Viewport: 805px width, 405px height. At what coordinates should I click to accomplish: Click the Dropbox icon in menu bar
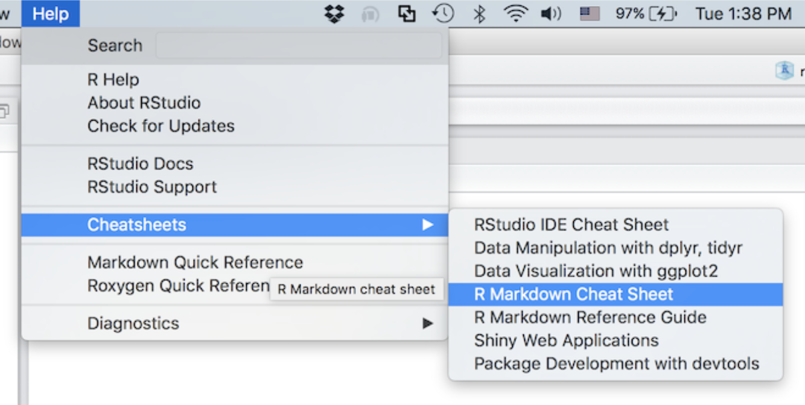pyautogui.click(x=334, y=14)
